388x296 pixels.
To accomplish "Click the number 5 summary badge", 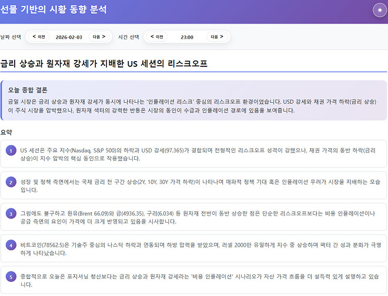I will 11,277.
